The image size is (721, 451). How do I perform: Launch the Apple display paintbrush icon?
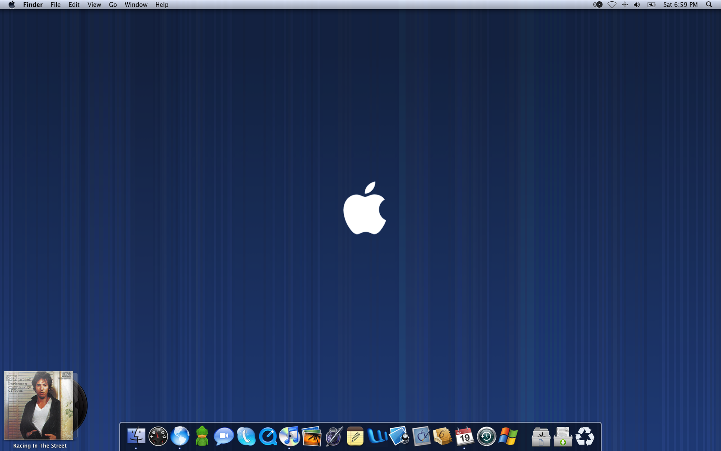click(x=421, y=436)
